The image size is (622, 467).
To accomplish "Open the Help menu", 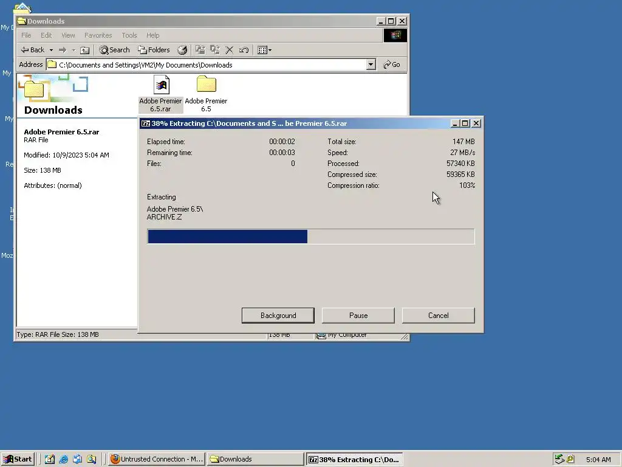I will [x=152, y=35].
